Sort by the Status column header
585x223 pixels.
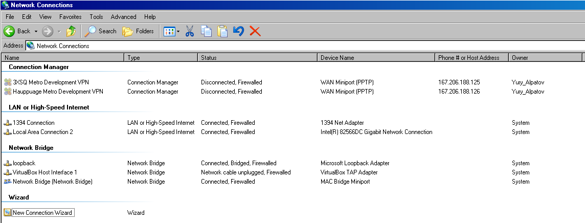pyautogui.click(x=257, y=57)
